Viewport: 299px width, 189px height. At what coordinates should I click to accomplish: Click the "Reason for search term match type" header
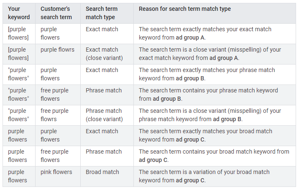[x=184, y=9]
